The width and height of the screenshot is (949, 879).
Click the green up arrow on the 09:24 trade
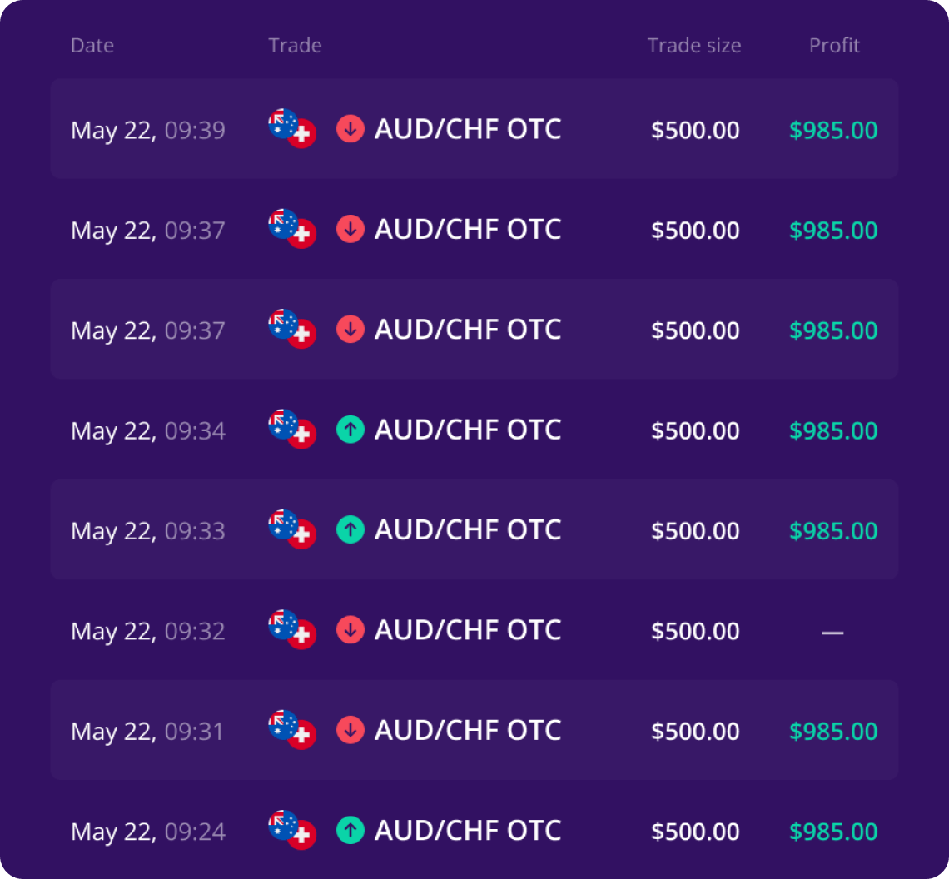click(x=350, y=831)
